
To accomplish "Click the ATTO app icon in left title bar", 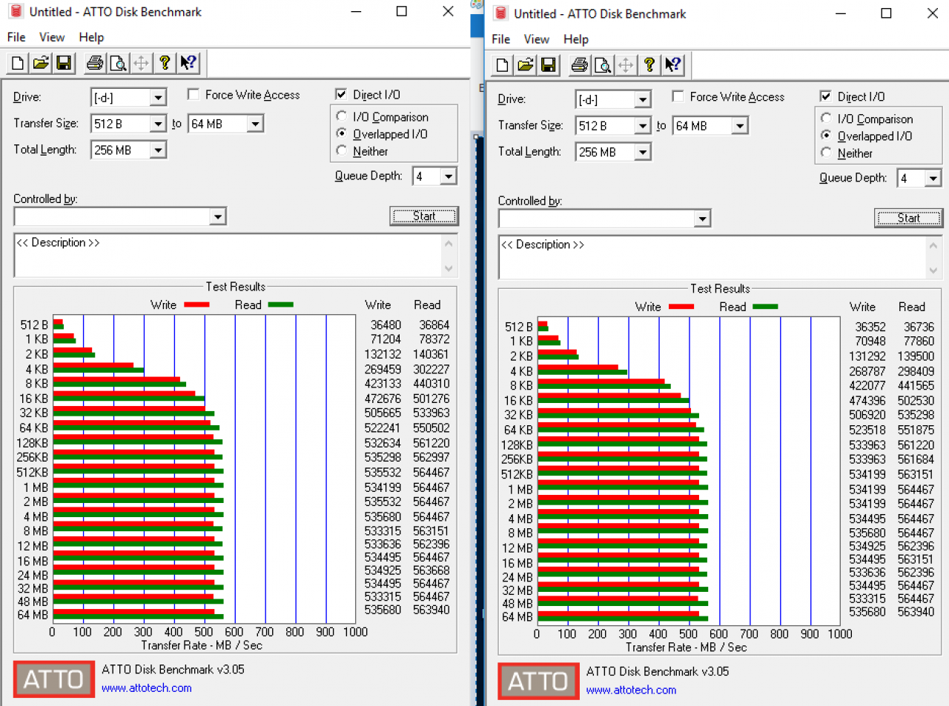I will pos(16,11).
